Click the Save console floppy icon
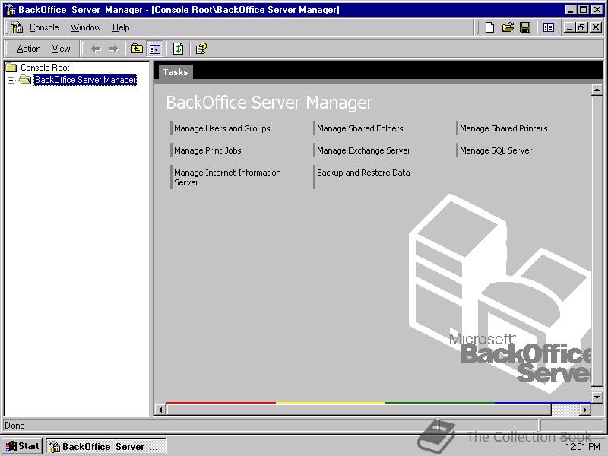The image size is (608, 456). tap(525, 27)
